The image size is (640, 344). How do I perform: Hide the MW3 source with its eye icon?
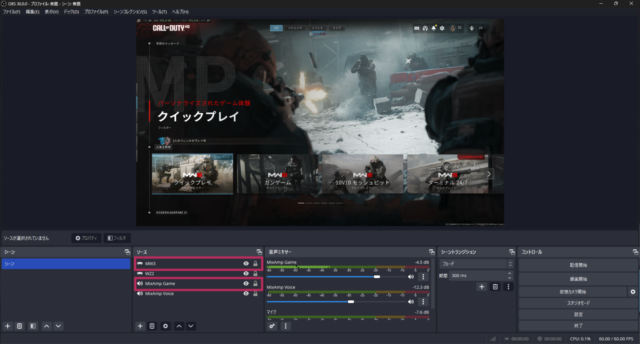click(x=246, y=263)
